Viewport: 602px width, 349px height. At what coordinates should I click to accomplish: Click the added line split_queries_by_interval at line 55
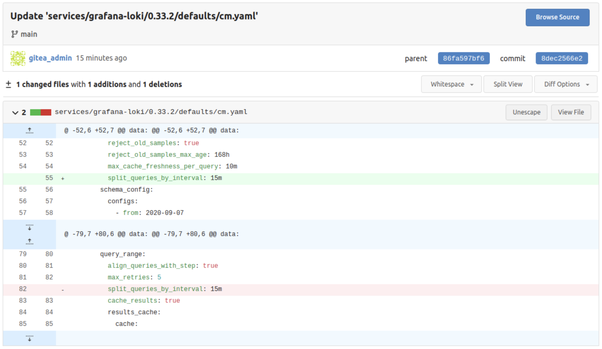coord(301,178)
